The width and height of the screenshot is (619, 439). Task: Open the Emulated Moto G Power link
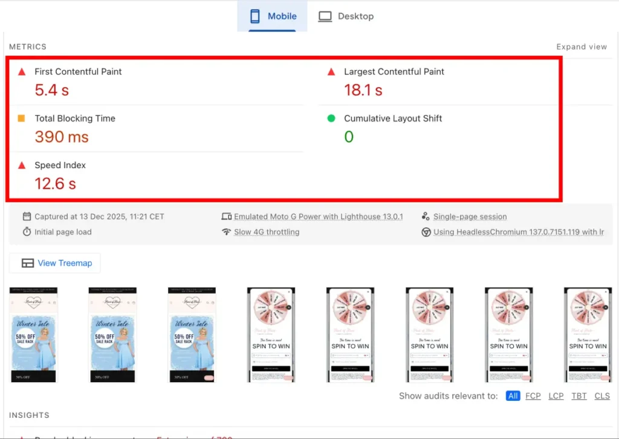click(318, 216)
